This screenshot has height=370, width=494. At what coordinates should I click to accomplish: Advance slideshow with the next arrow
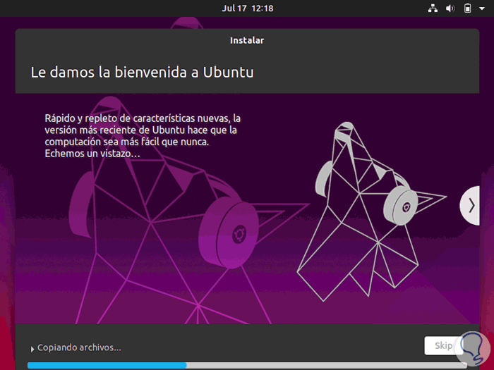click(x=470, y=206)
